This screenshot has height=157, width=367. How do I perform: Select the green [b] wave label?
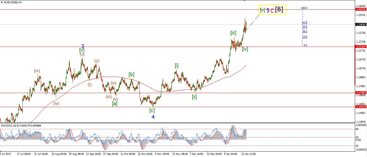click(131, 74)
